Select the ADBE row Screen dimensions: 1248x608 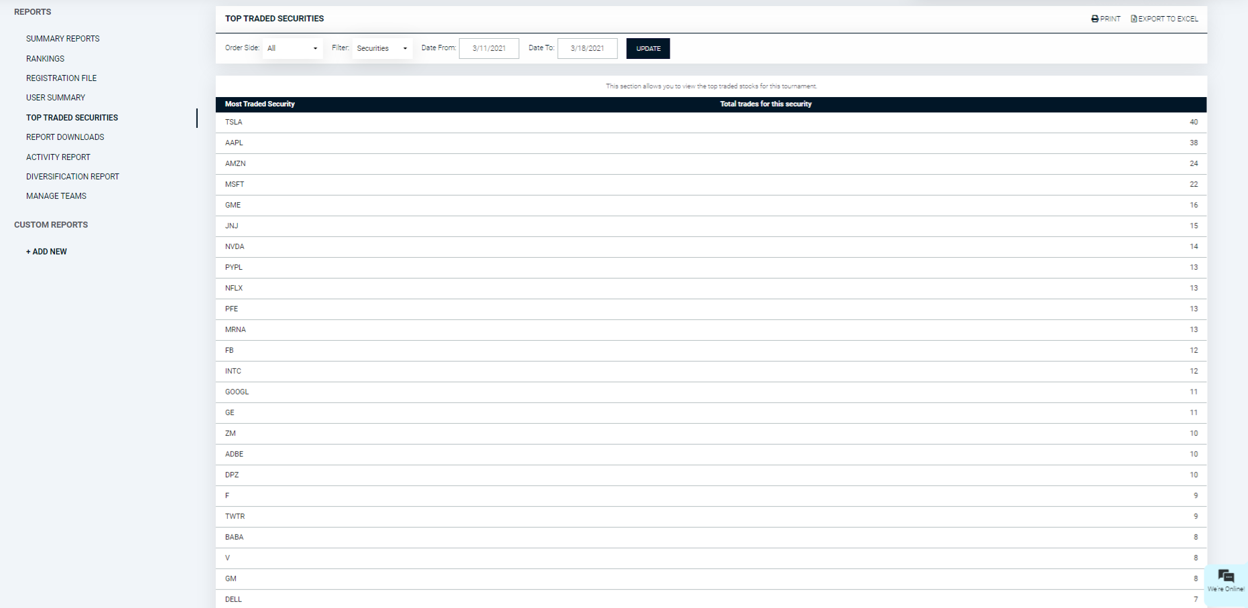[711, 454]
